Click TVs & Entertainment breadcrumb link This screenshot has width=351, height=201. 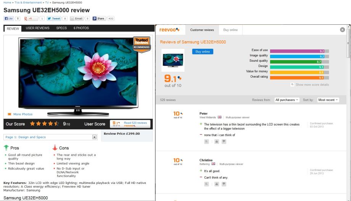coord(28,2)
